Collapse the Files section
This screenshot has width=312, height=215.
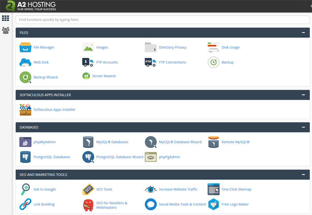[303, 32]
